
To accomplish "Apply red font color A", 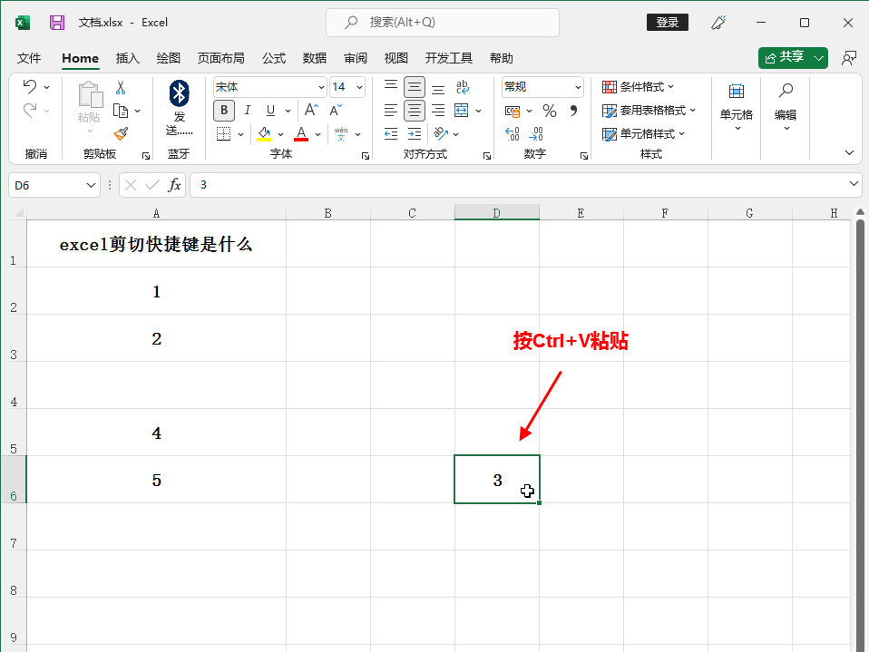I will click(301, 133).
